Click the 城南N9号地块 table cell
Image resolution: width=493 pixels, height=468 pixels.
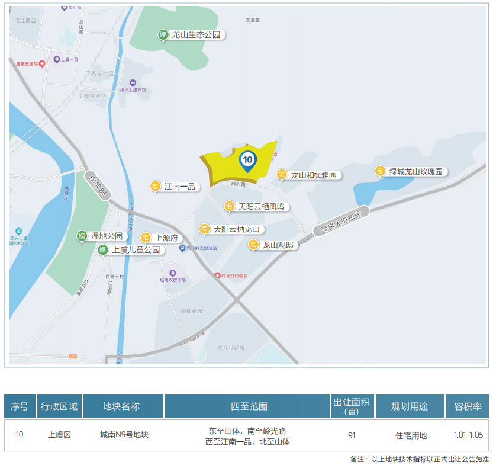pyautogui.click(x=124, y=435)
